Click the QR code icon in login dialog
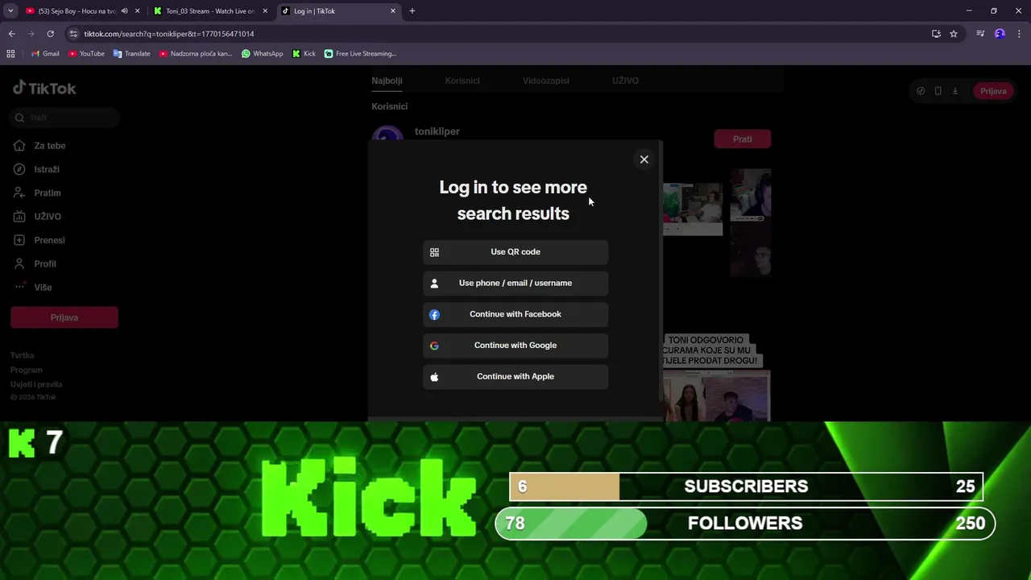 pos(434,252)
